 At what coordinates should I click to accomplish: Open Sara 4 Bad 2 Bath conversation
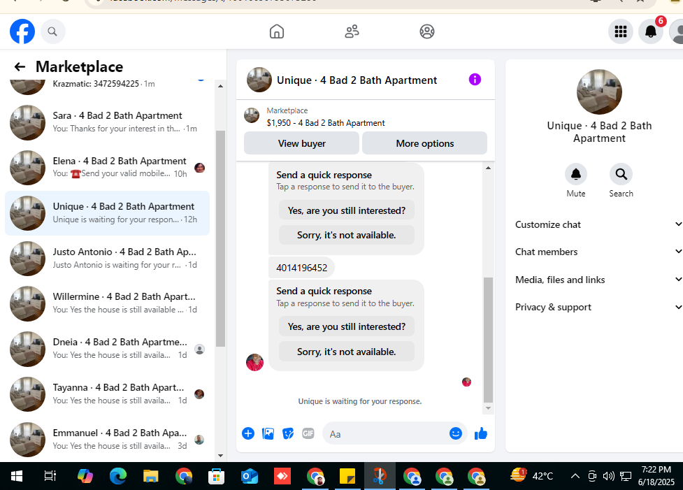coord(107,122)
